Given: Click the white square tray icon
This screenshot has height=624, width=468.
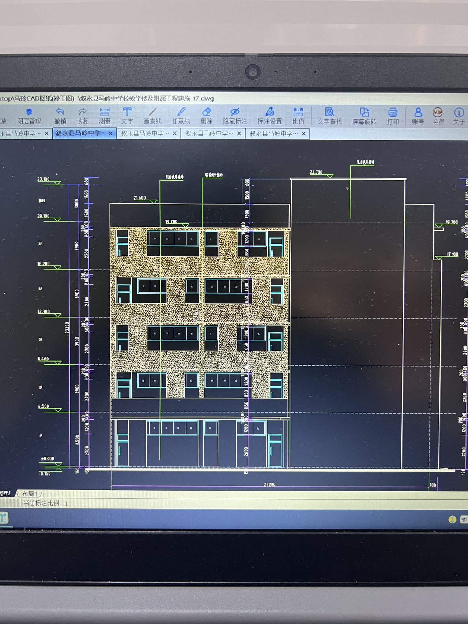Looking at the screenshot, I should pyautogui.click(x=464, y=519).
